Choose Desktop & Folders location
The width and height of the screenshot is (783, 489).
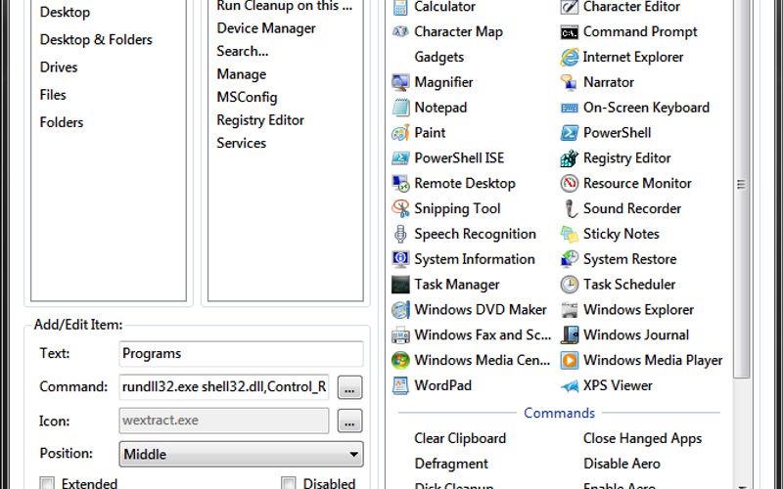point(96,39)
